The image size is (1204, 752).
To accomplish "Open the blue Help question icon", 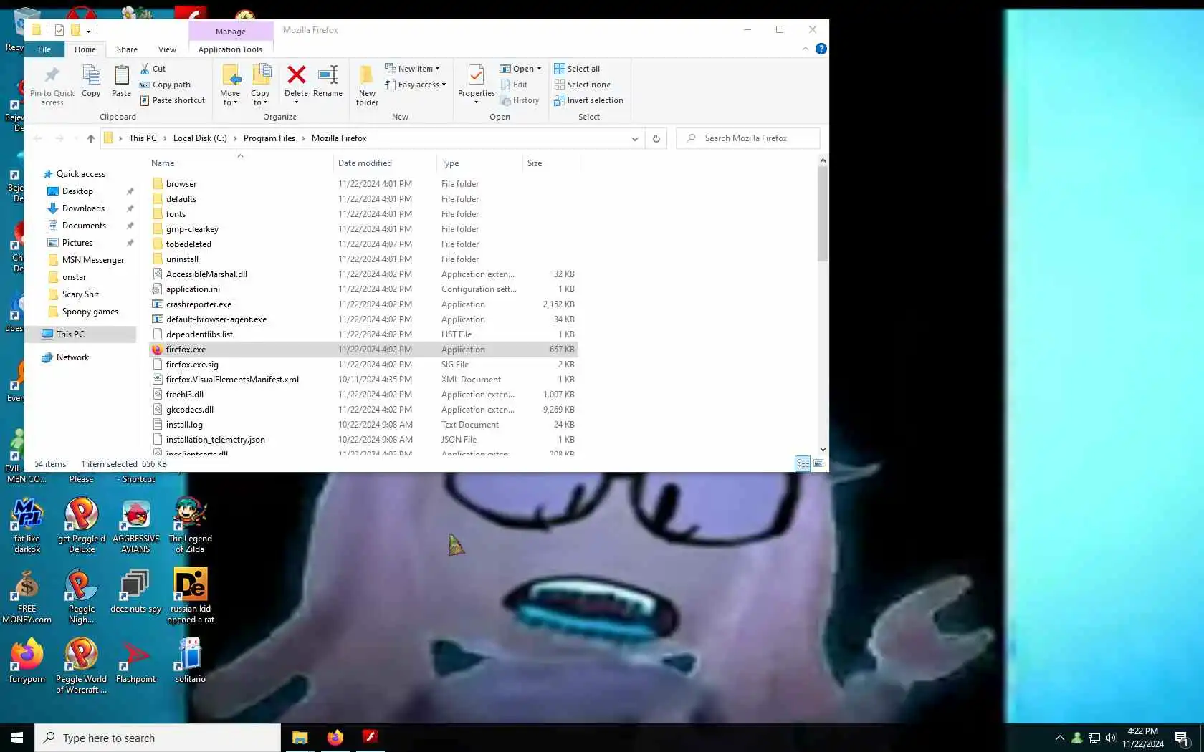I will (x=821, y=49).
